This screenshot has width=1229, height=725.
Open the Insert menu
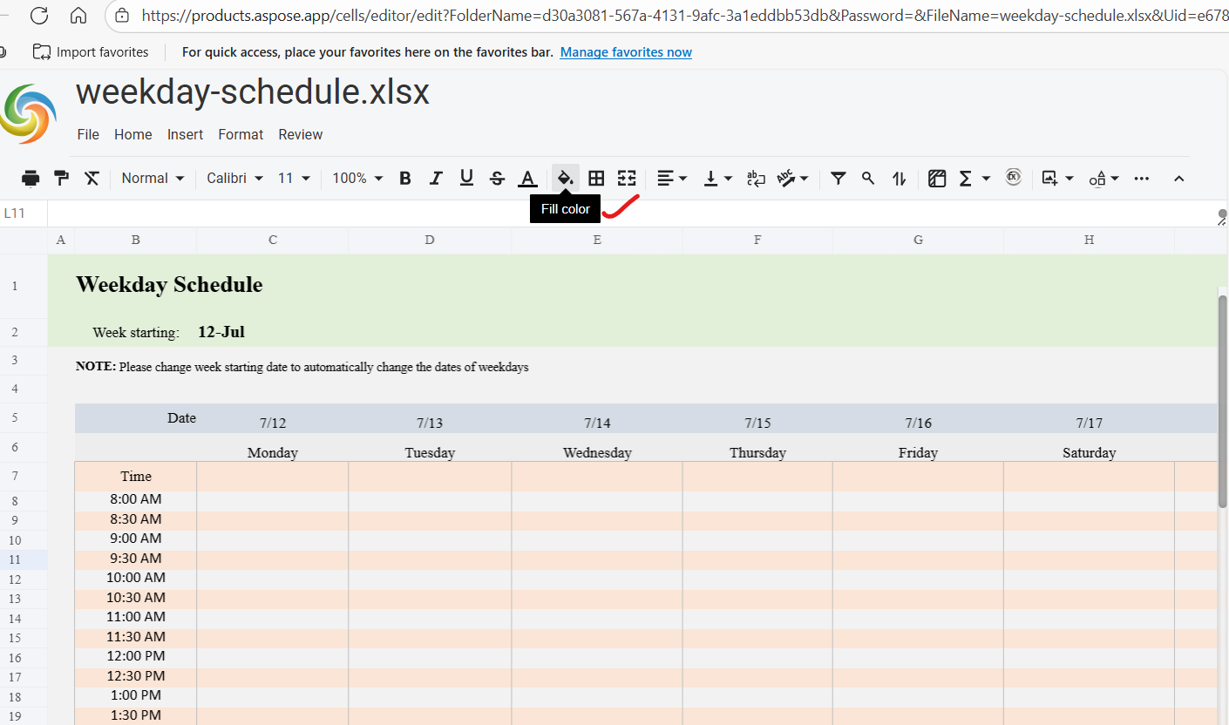pos(185,134)
